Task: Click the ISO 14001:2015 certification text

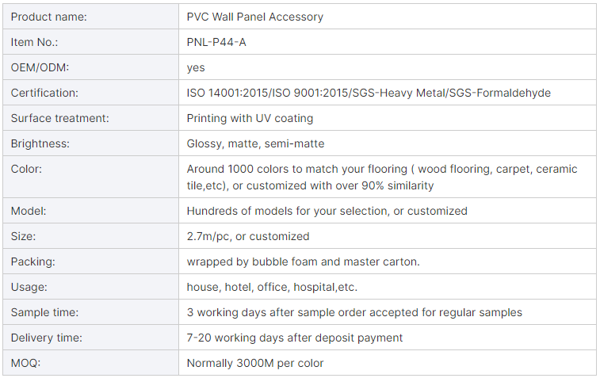Action: (x=227, y=93)
